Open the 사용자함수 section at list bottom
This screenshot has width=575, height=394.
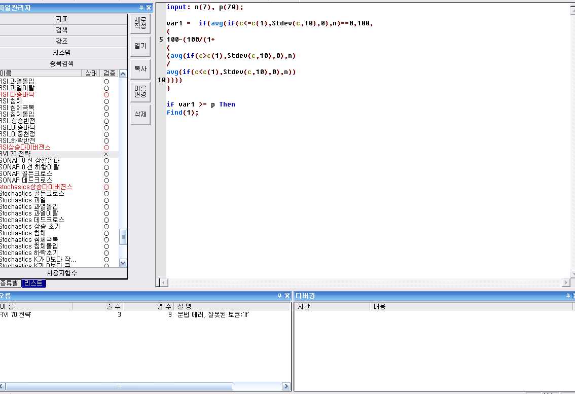pyautogui.click(x=63, y=273)
